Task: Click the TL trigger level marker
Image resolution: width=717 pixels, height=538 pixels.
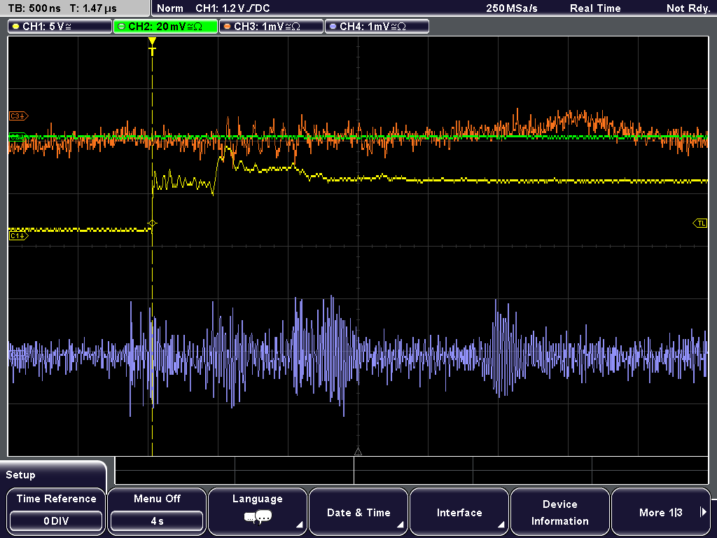Action: [700, 223]
